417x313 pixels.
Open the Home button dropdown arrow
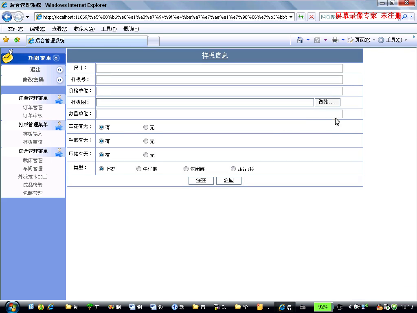(x=308, y=40)
